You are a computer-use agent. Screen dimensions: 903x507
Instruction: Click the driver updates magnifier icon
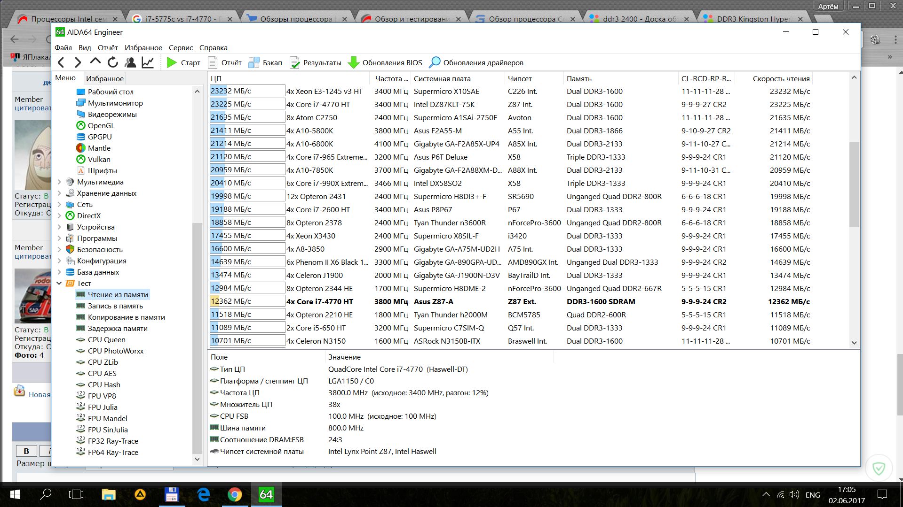pyautogui.click(x=435, y=62)
